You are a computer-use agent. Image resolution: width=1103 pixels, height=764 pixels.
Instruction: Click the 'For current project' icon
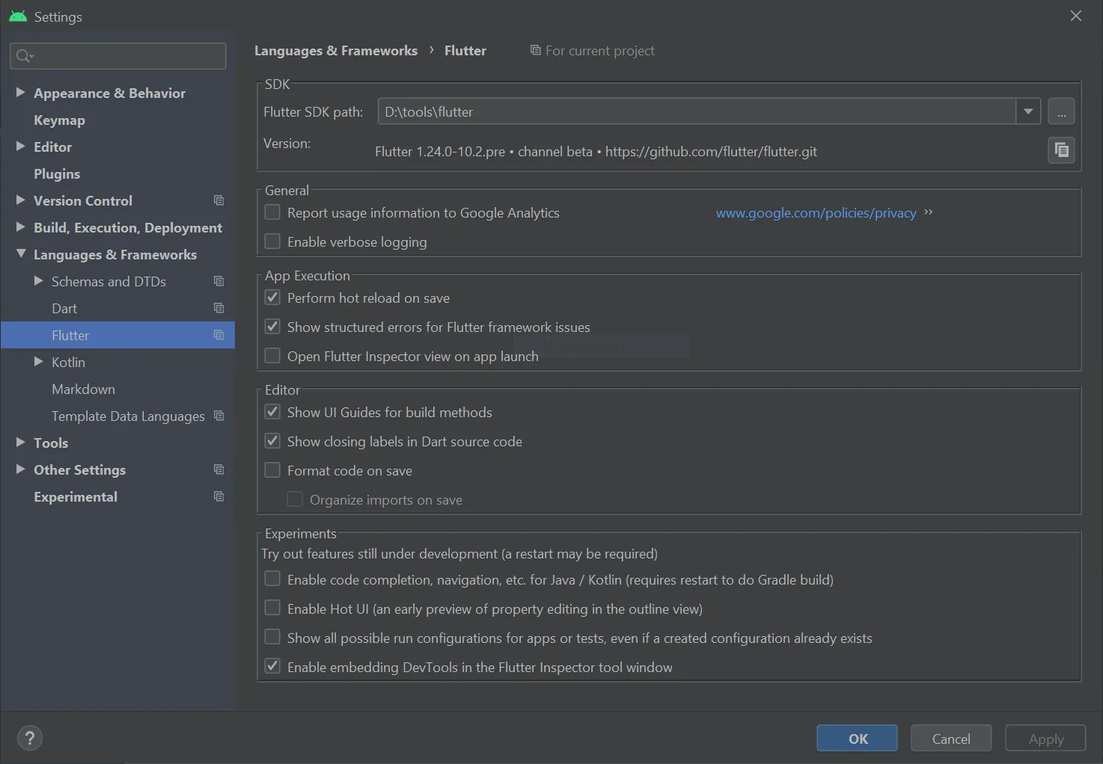pos(535,50)
